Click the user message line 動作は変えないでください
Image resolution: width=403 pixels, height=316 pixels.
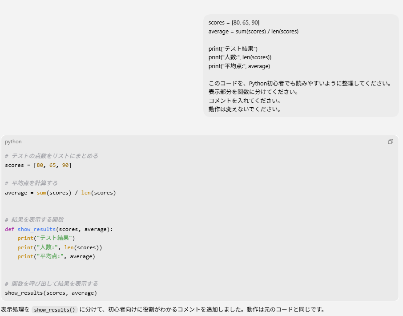(x=245, y=109)
